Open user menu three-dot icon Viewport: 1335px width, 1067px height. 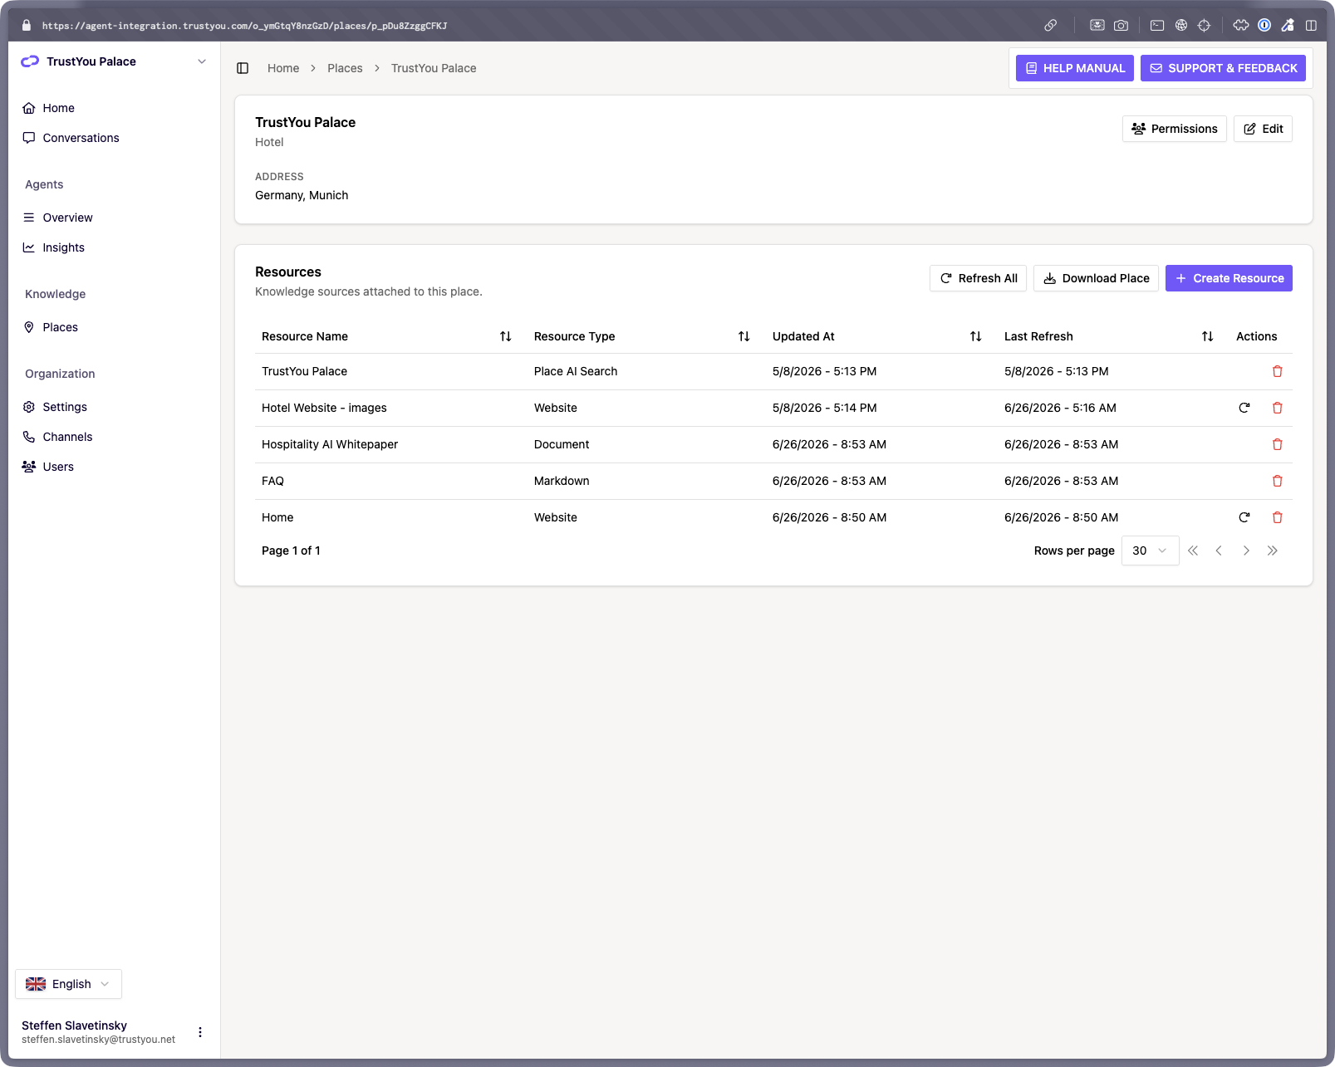200,1032
